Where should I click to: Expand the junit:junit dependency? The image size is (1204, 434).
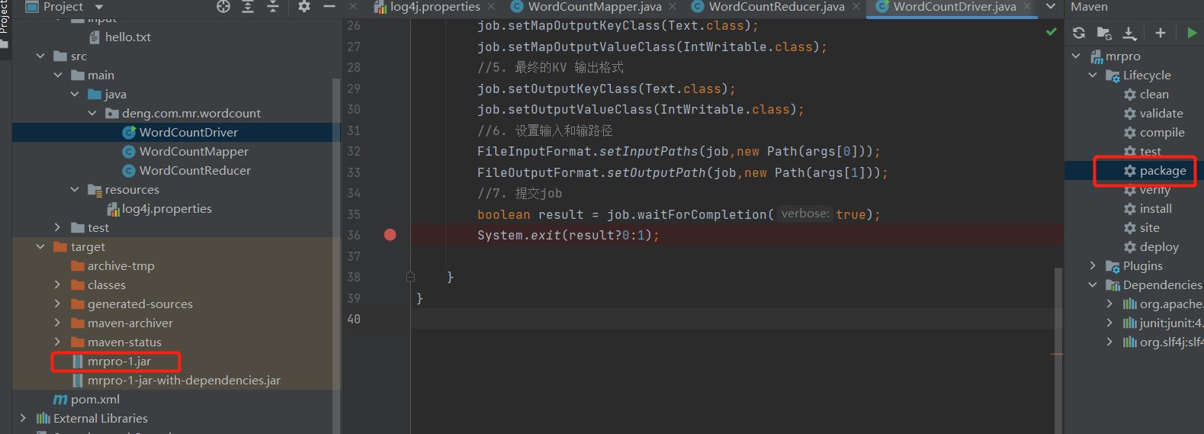click(x=1109, y=323)
